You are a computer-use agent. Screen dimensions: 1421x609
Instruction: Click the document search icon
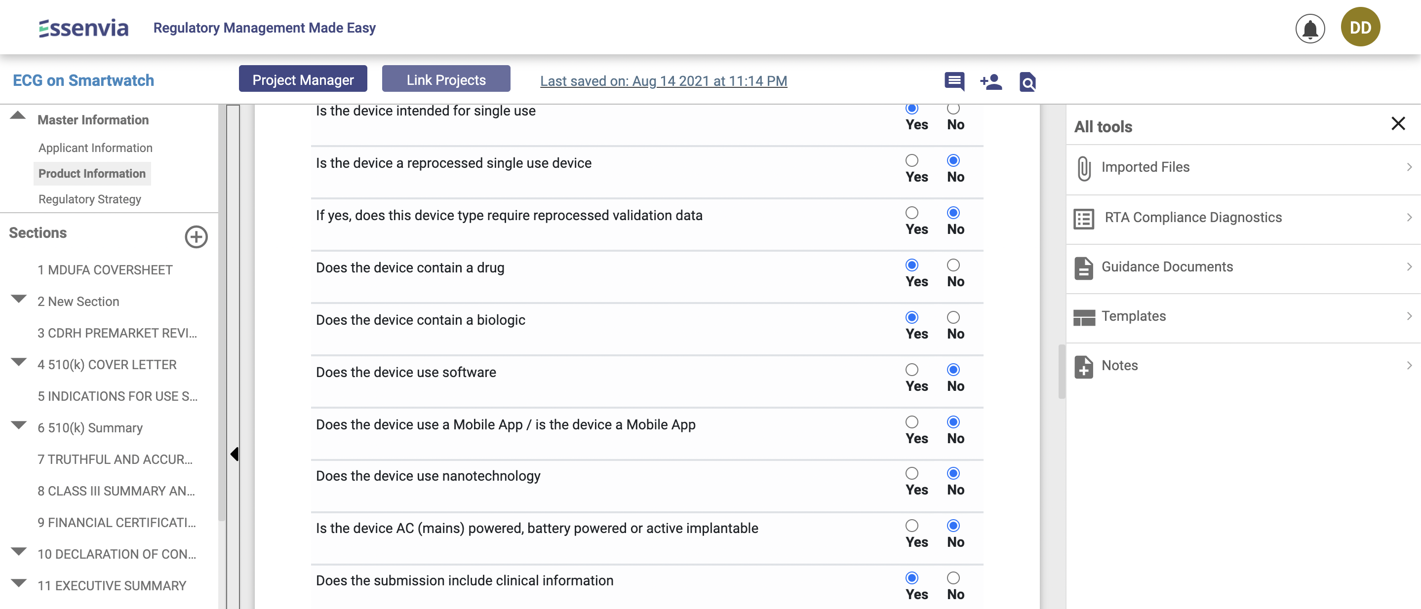coord(1027,81)
